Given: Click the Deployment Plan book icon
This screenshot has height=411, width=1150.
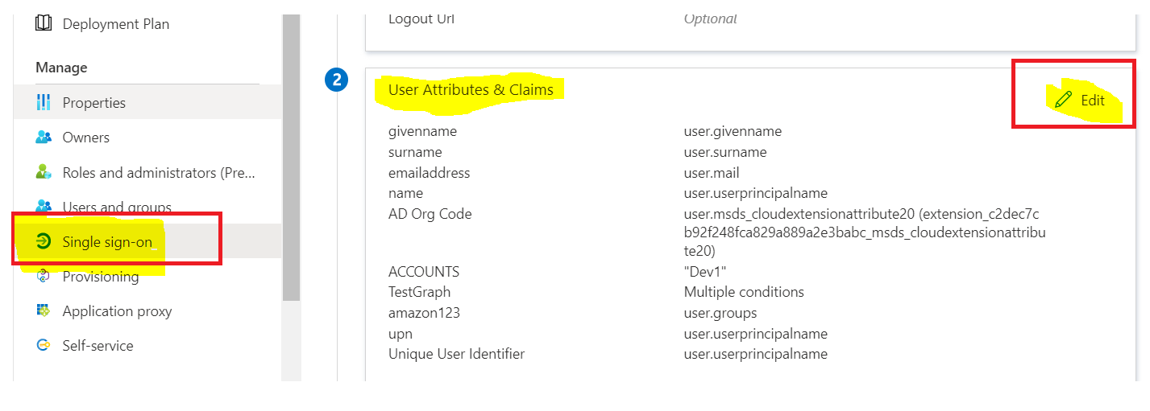Looking at the screenshot, I should tap(44, 23).
